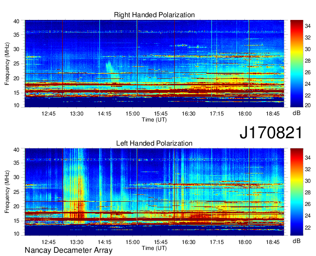Image resolution: width=316 pixels, height=256 pixels.
Task: Click the 15 MHz tick label on upper plot
Action: [16, 93]
